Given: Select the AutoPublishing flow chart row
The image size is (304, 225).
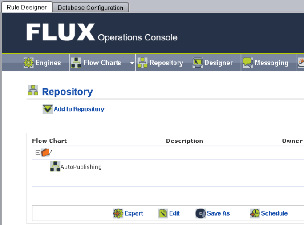Looking at the screenshot, I should click(168, 166).
